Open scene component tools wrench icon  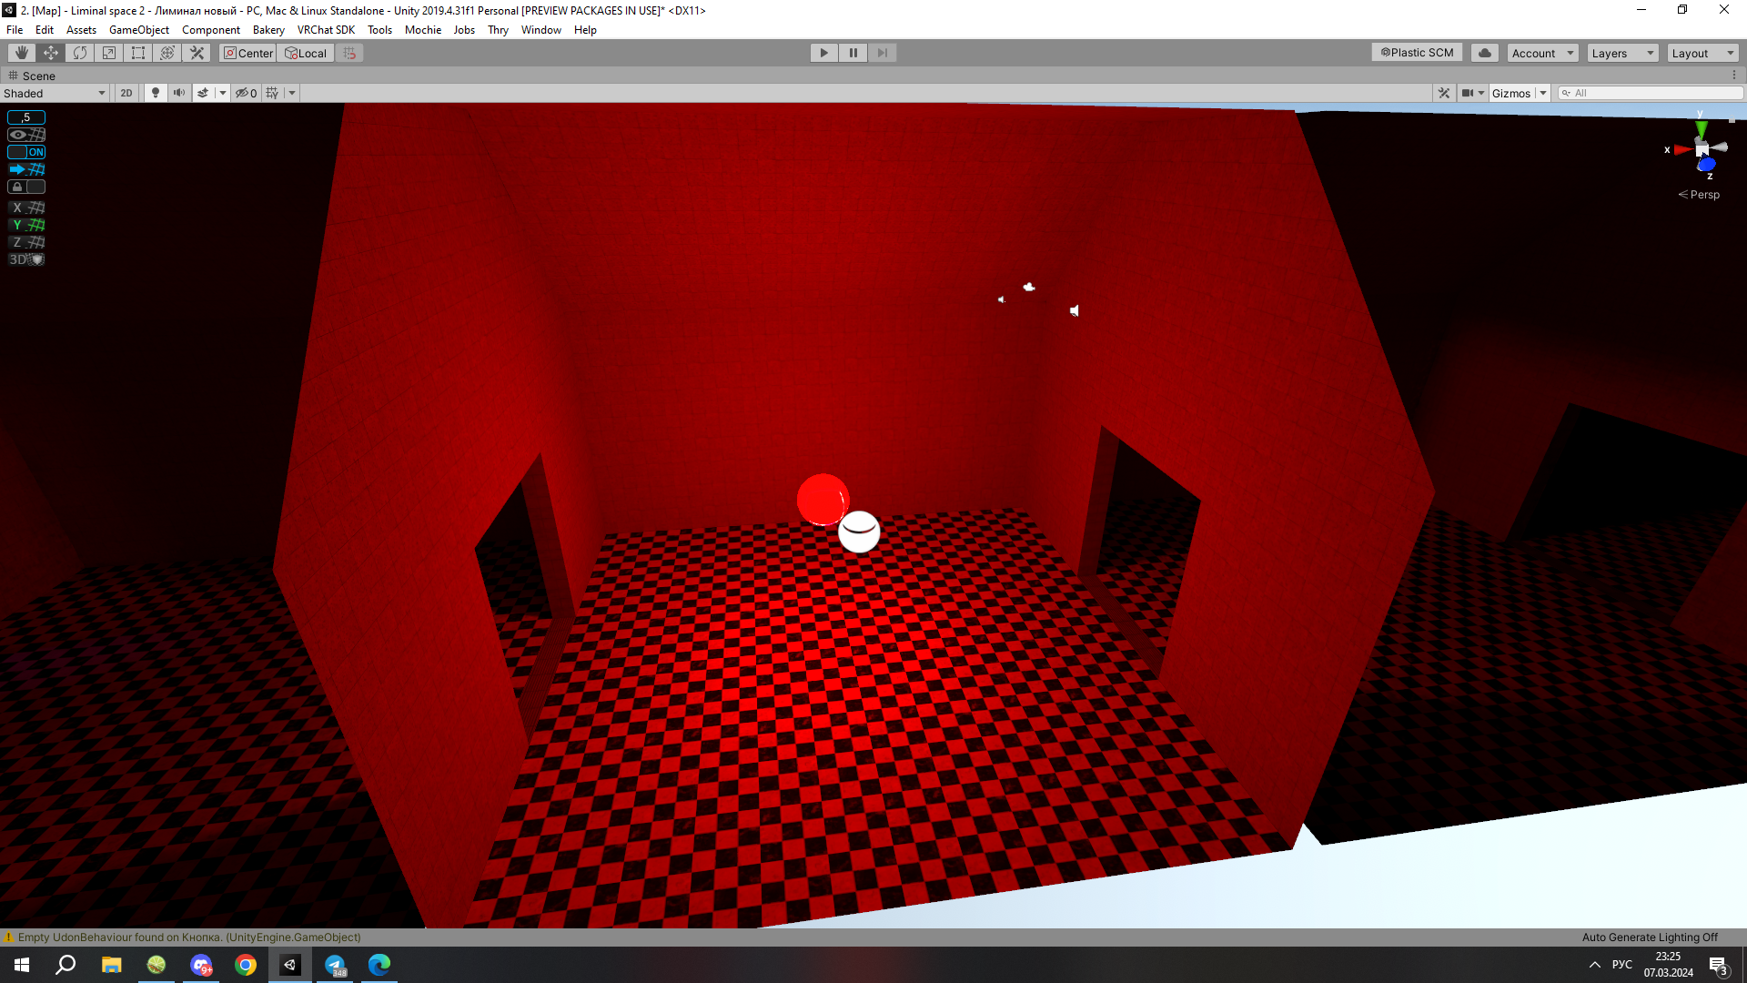coord(1444,93)
